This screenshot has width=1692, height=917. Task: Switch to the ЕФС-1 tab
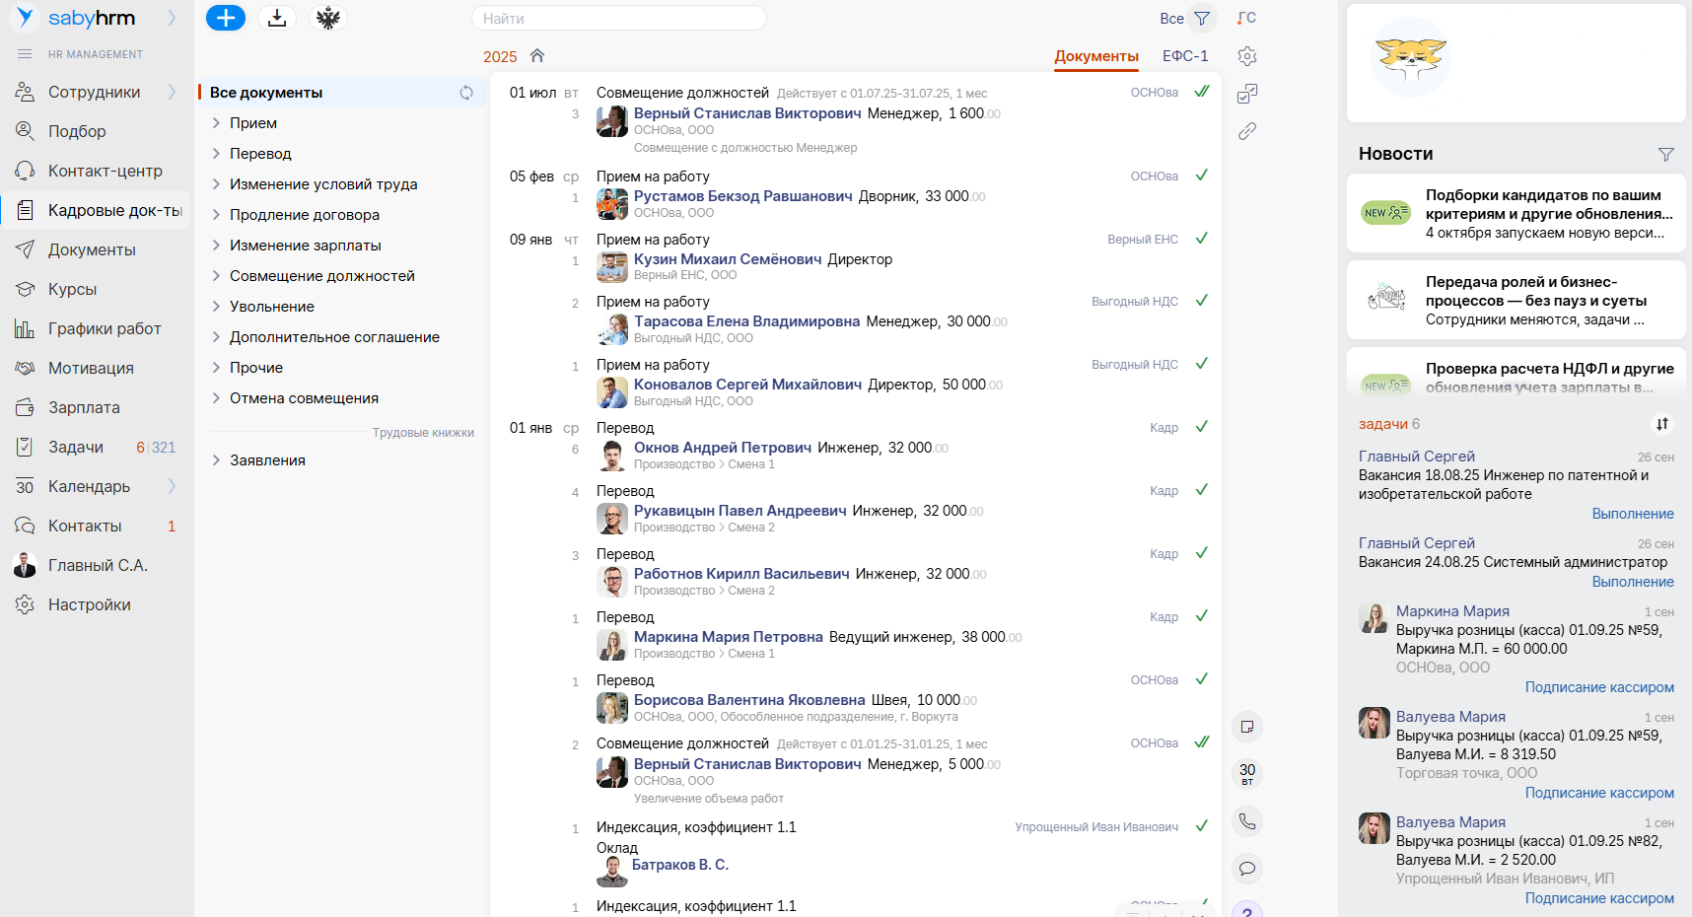pyautogui.click(x=1184, y=56)
